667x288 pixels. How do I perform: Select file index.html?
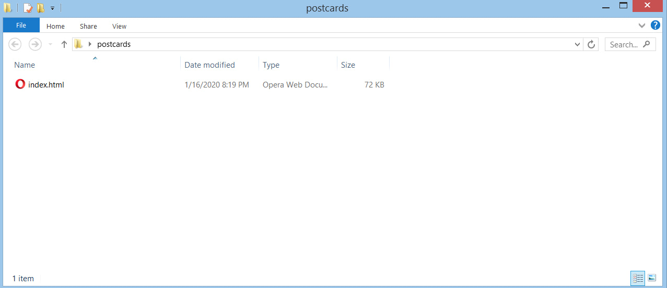click(46, 84)
